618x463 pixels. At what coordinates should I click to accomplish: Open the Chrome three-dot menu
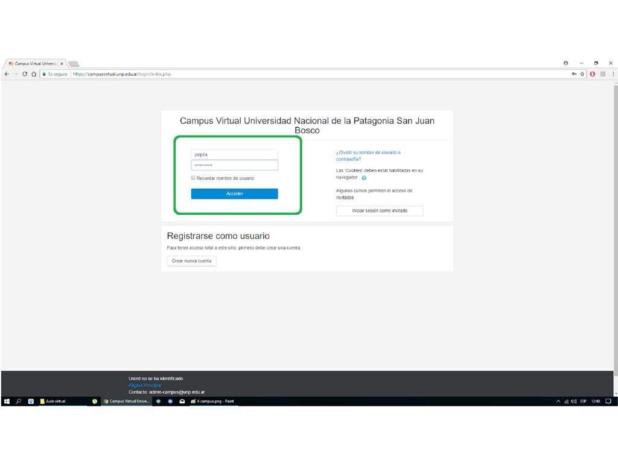613,74
